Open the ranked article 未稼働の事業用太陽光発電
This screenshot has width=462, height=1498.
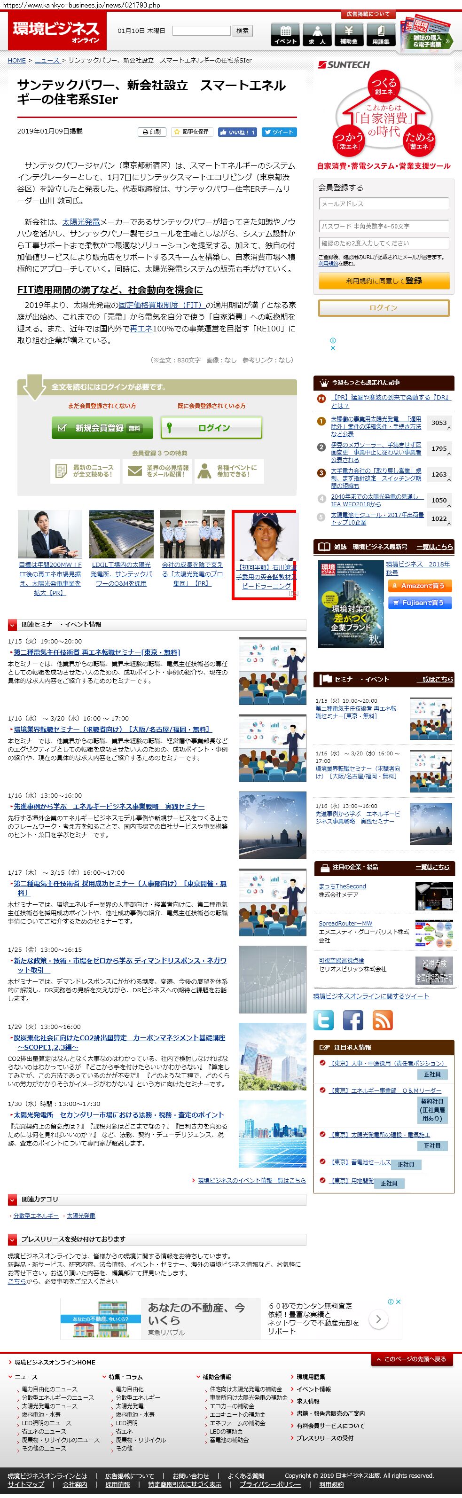[x=376, y=426]
